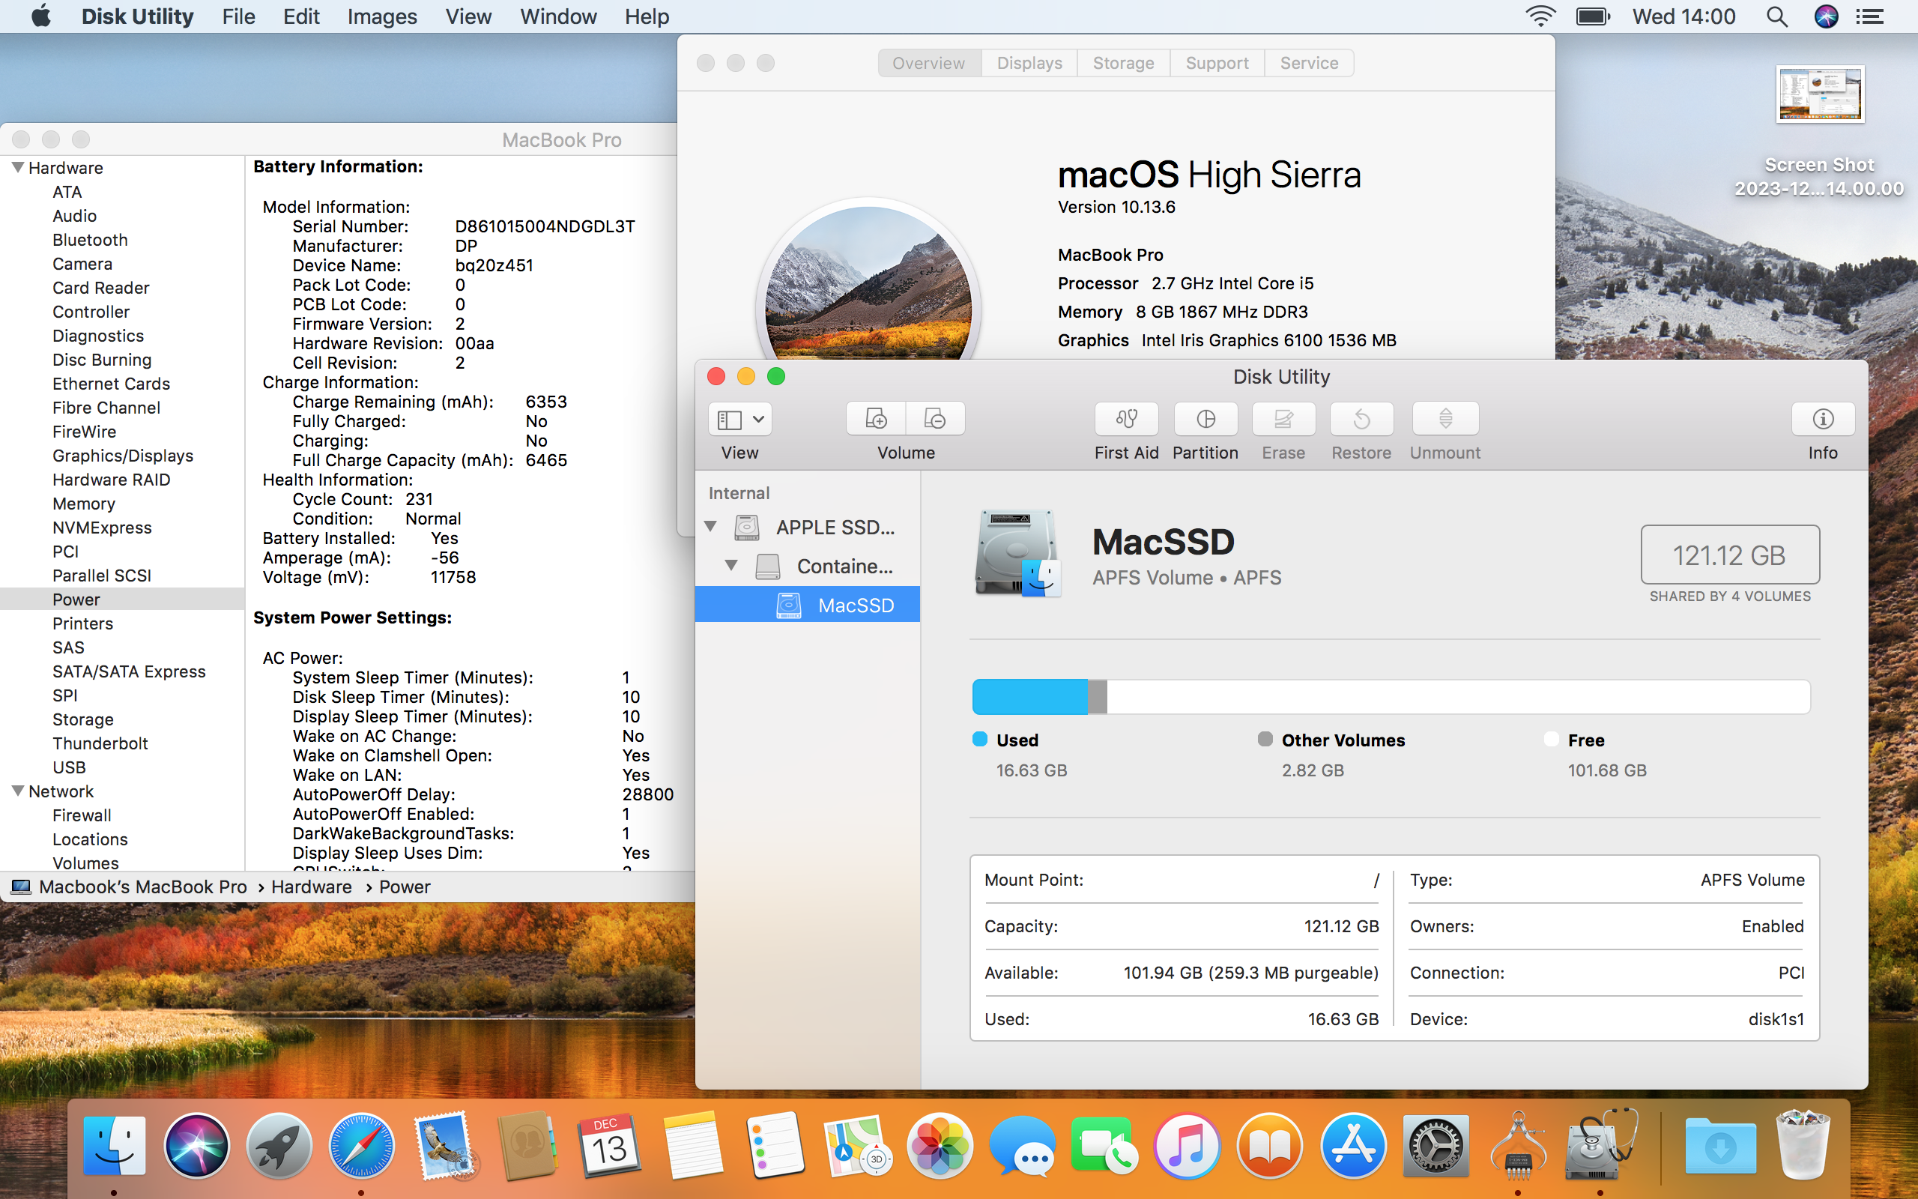Click the add volume icon
The image size is (1918, 1199).
point(876,419)
